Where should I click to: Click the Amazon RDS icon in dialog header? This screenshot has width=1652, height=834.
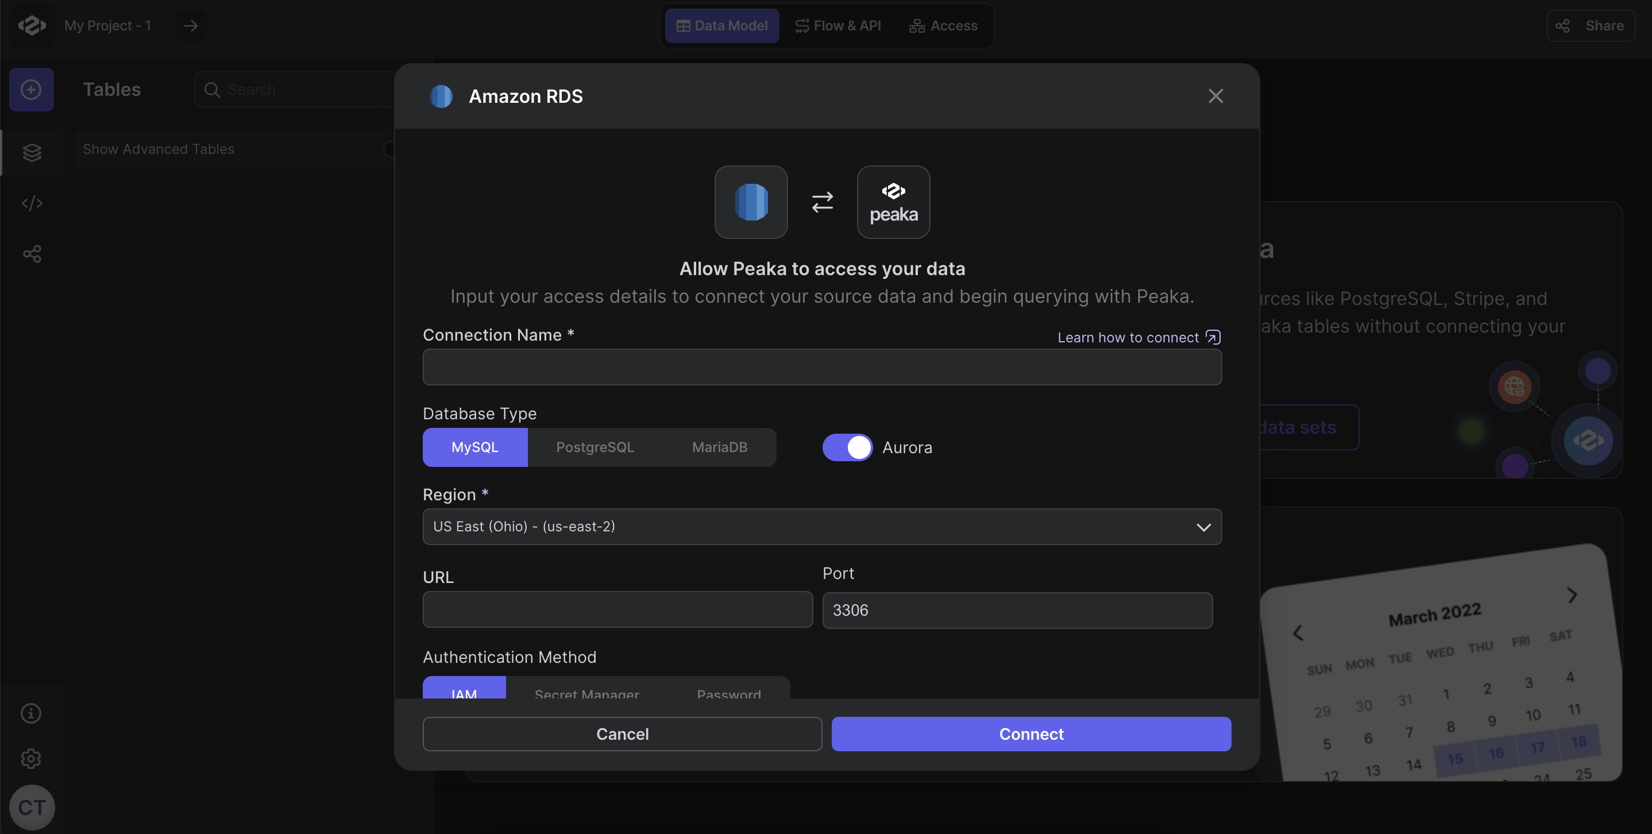(441, 96)
